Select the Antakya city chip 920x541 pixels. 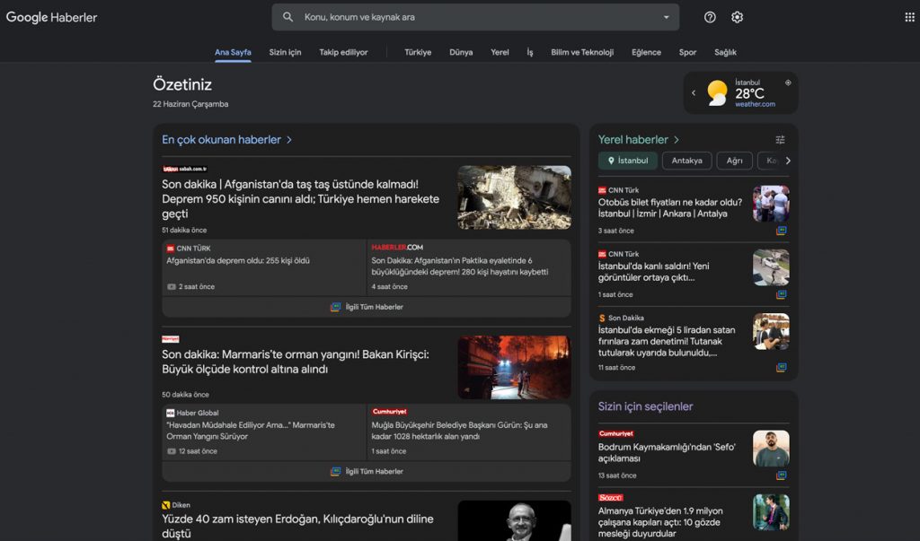686,161
